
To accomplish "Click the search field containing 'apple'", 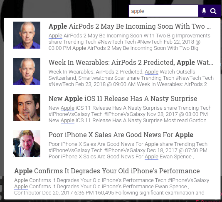I will pos(163,11).
